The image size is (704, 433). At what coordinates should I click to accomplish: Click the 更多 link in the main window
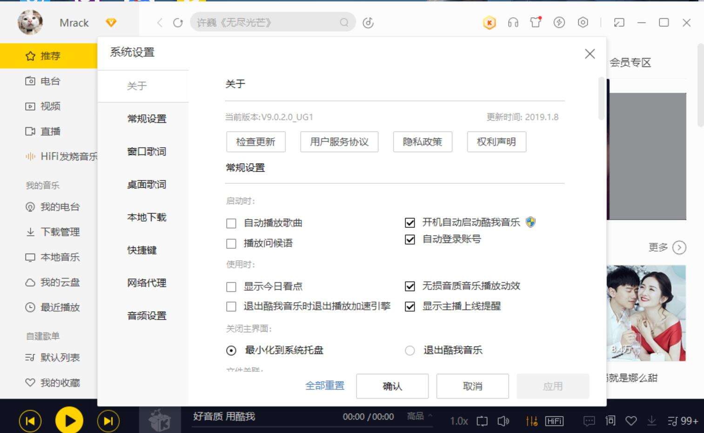tap(667, 247)
